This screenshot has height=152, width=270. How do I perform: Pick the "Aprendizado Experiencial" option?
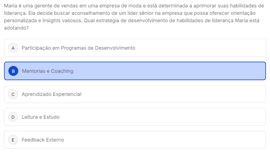coord(51,94)
